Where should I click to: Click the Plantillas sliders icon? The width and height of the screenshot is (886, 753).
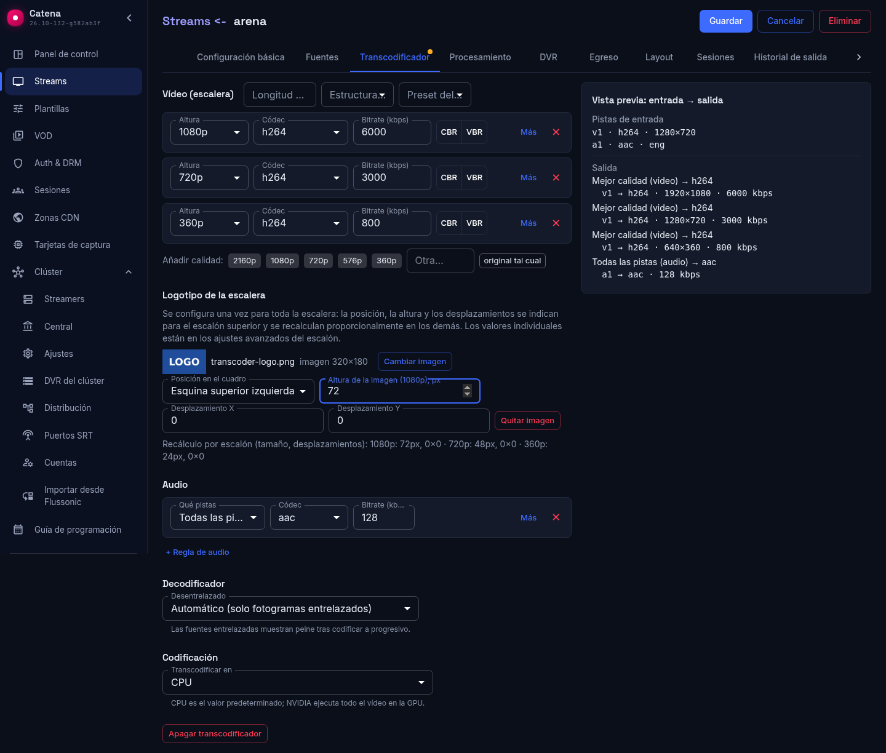coord(18,109)
